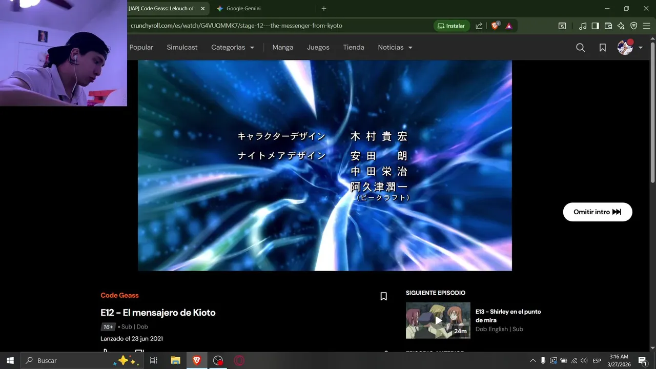The width and height of the screenshot is (656, 369).
Task: Open the Brave VPN shield icon
Action: click(634, 26)
